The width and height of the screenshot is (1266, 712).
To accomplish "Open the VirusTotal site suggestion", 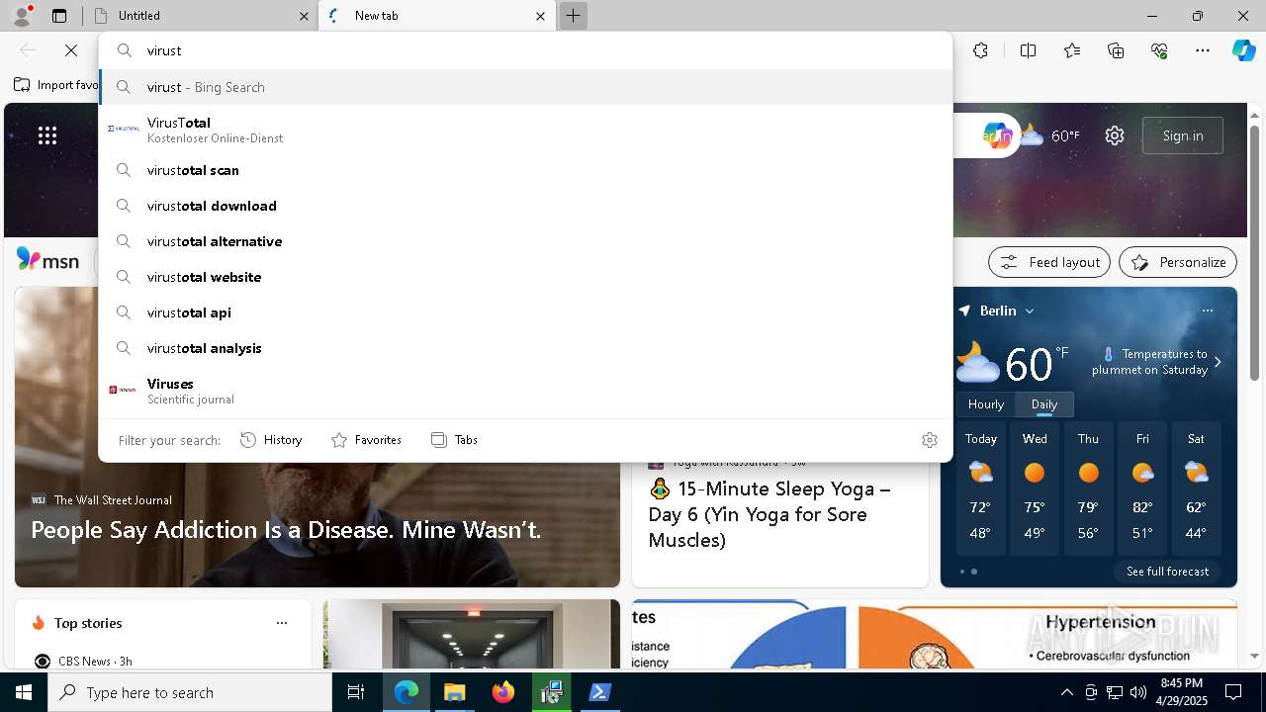I will click(525, 130).
